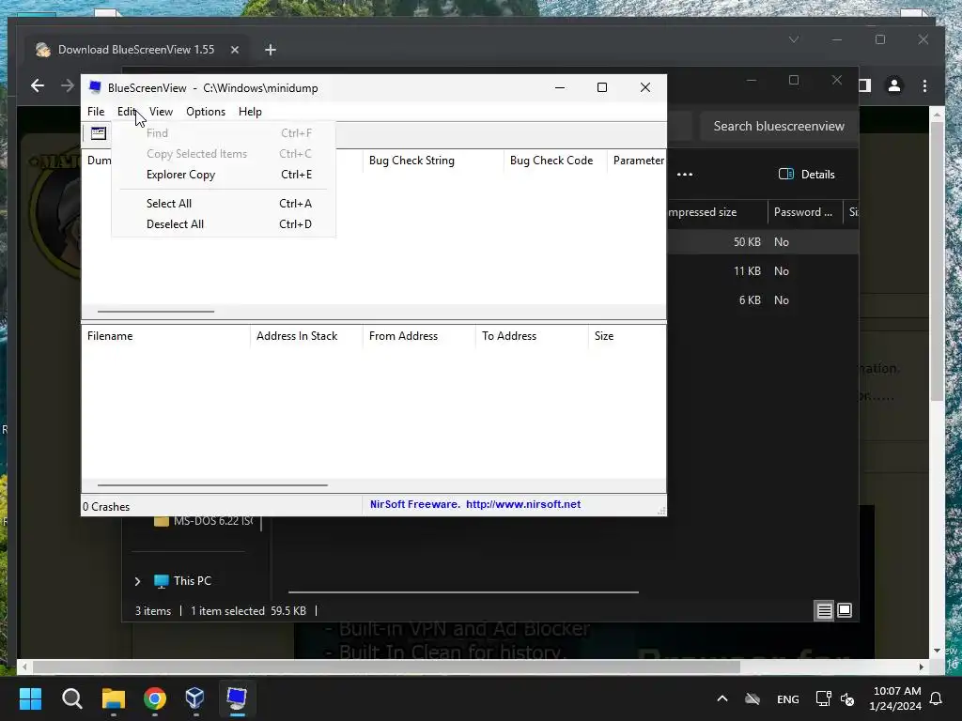Open the File menu in BlueScreenView
Image resolution: width=962 pixels, height=721 pixels.
point(96,112)
